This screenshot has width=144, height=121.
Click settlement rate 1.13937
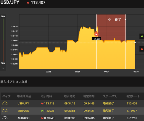132,111
